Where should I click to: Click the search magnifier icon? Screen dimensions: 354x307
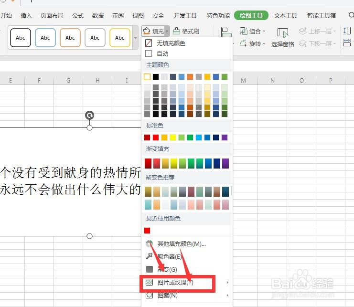click(x=351, y=15)
